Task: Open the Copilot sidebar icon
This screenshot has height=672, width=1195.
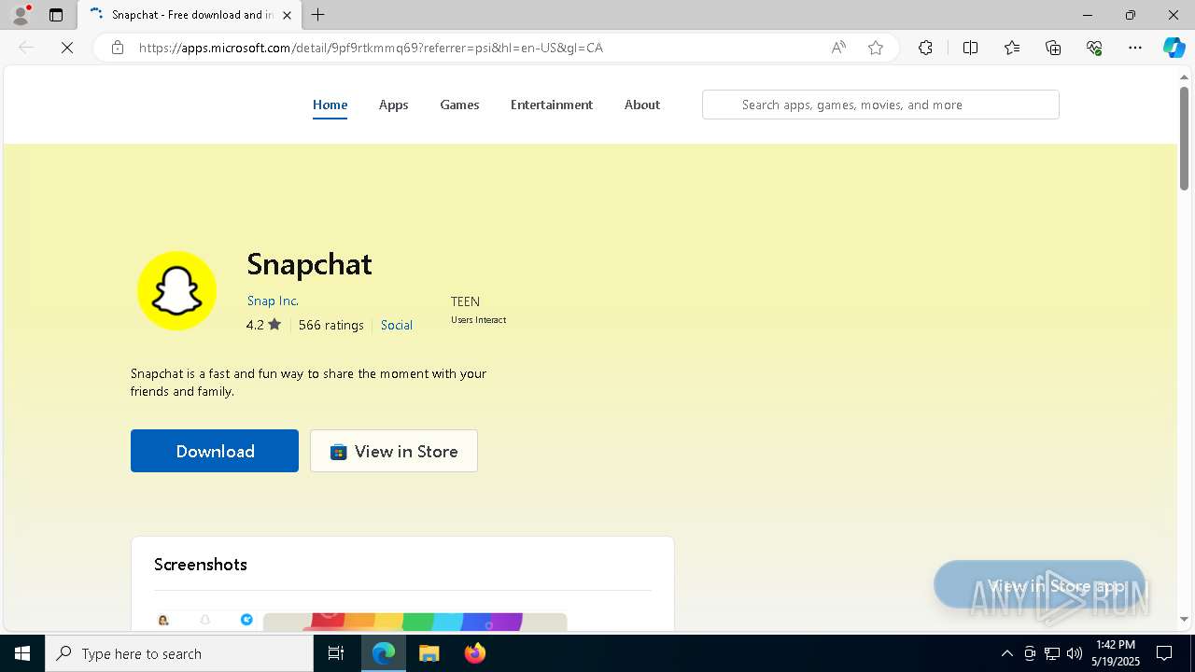Action: tap(1174, 48)
